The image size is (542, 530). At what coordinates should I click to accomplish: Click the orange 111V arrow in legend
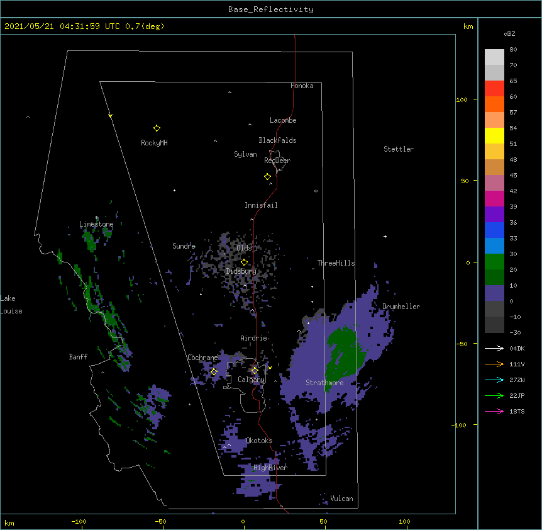494,364
